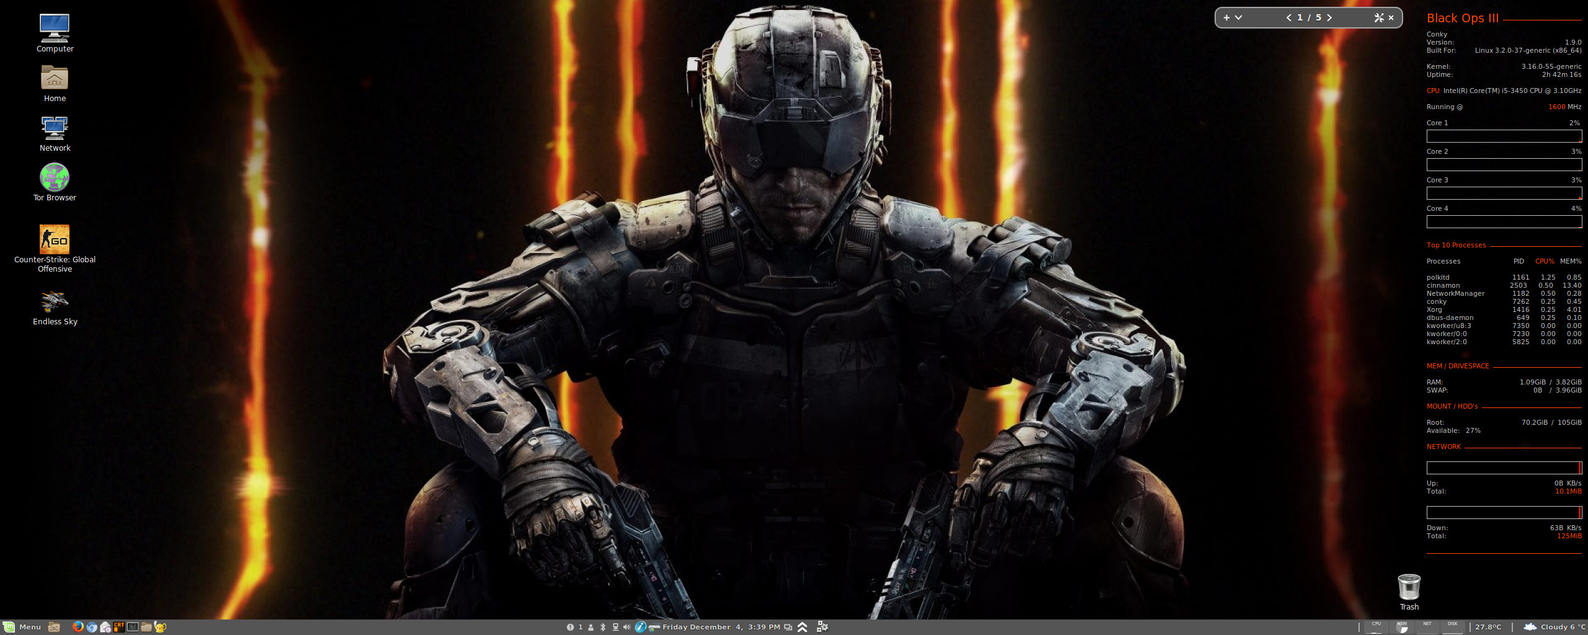Select the Counter-Strike: Global Offensive icon
The height and width of the screenshot is (635, 1588).
coord(55,248)
